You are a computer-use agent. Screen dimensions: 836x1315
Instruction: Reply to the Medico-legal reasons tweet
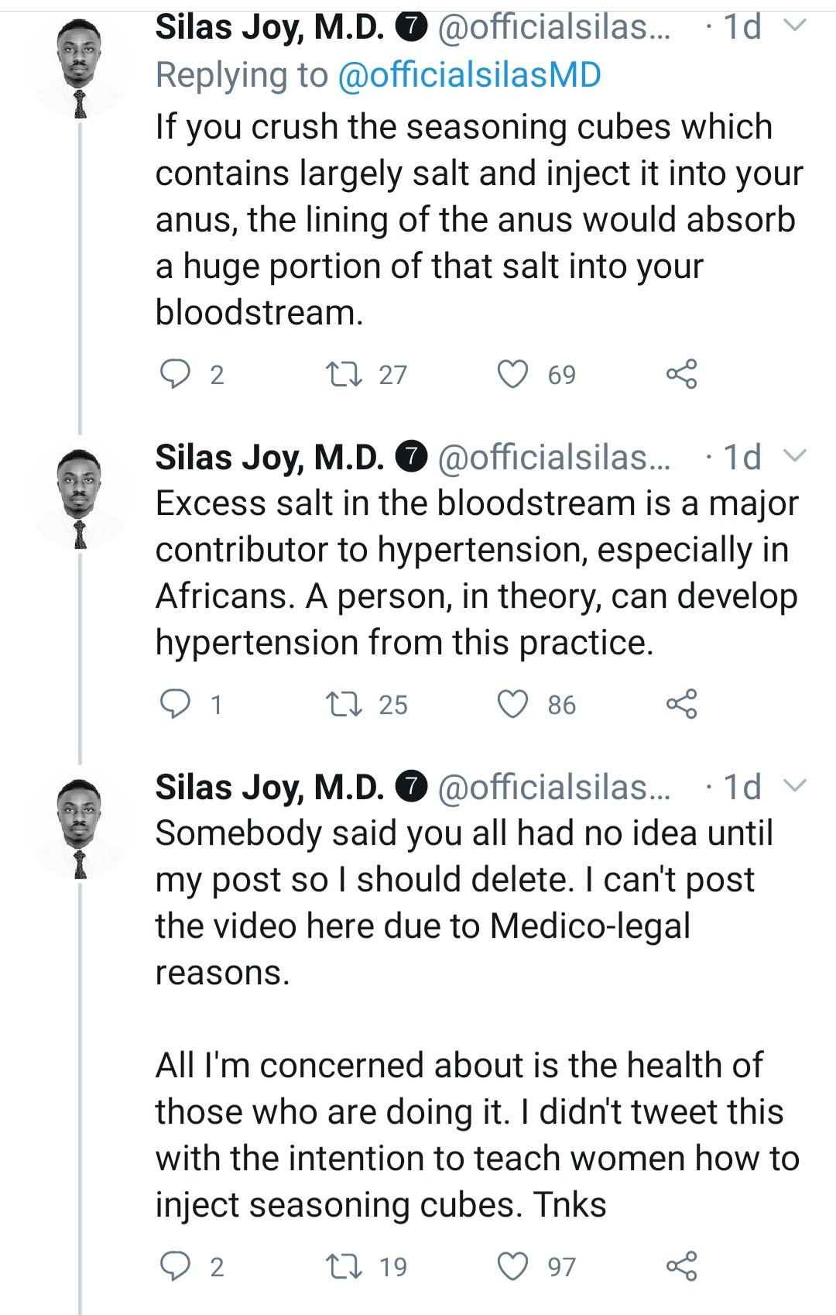[175, 1266]
